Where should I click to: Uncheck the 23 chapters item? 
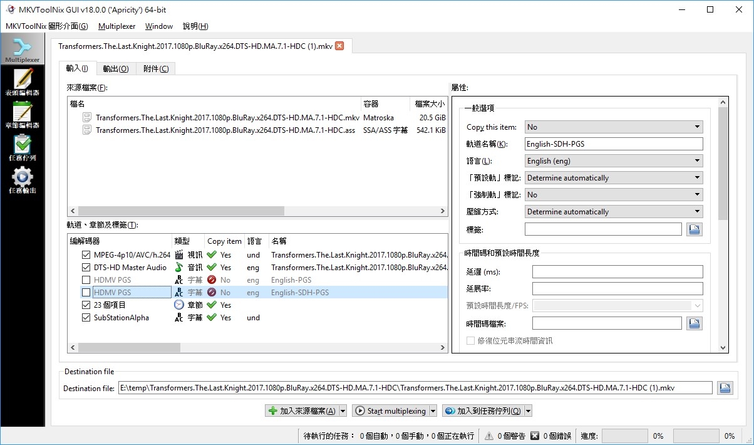click(x=86, y=305)
